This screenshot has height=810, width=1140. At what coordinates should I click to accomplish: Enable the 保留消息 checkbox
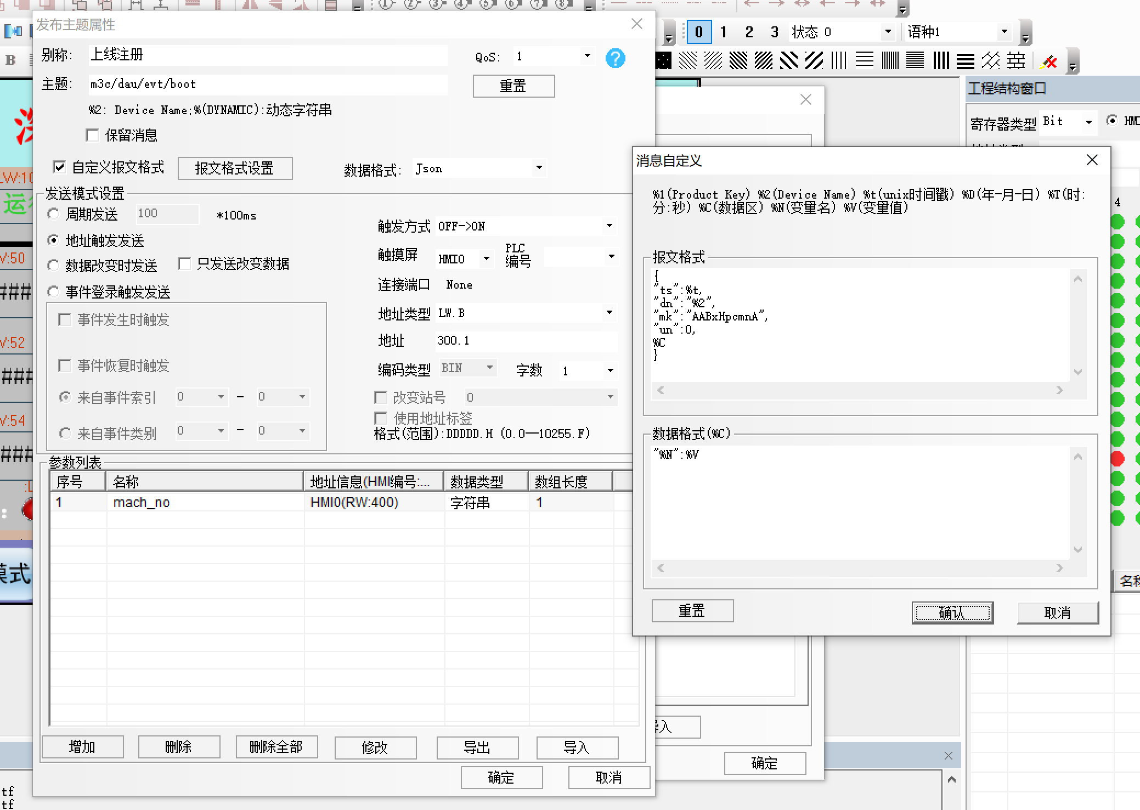pyautogui.click(x=92, y=135)
